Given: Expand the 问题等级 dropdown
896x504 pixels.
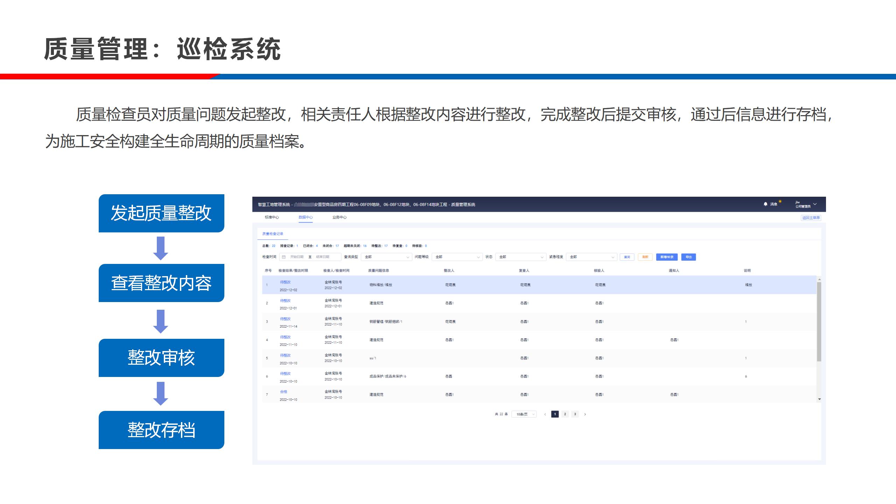Looking at the screenshot, I should pos(457,257).
